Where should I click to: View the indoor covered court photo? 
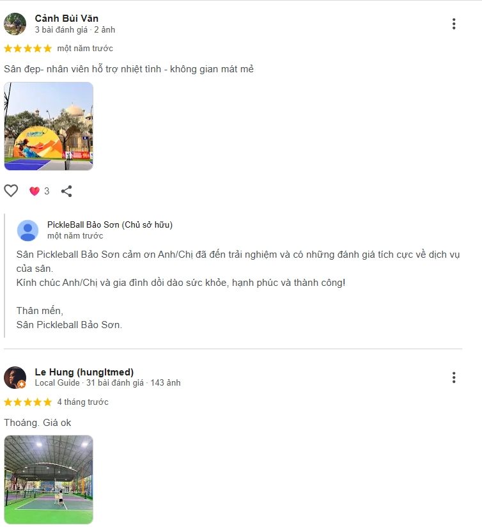coord(49,480)
